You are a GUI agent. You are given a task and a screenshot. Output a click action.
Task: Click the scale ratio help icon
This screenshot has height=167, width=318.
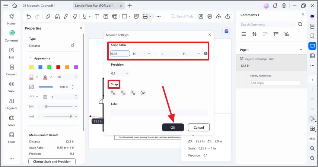206,53
